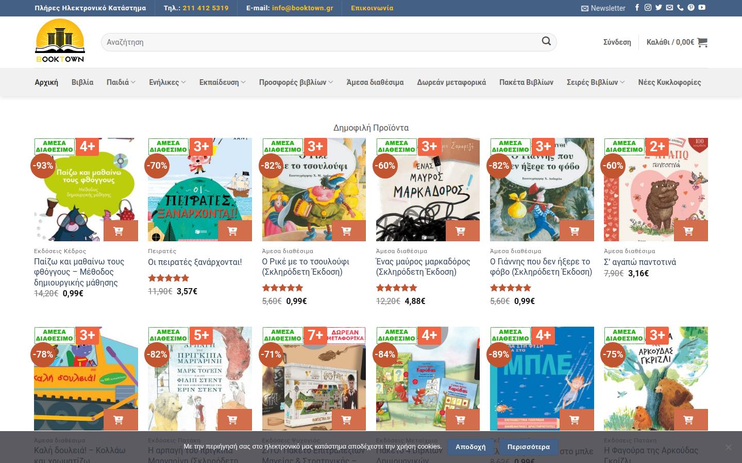
Task: Add the 'Πρίγκιπα Μαργαρίνη' book to cart
Action: tap(234, 420)
